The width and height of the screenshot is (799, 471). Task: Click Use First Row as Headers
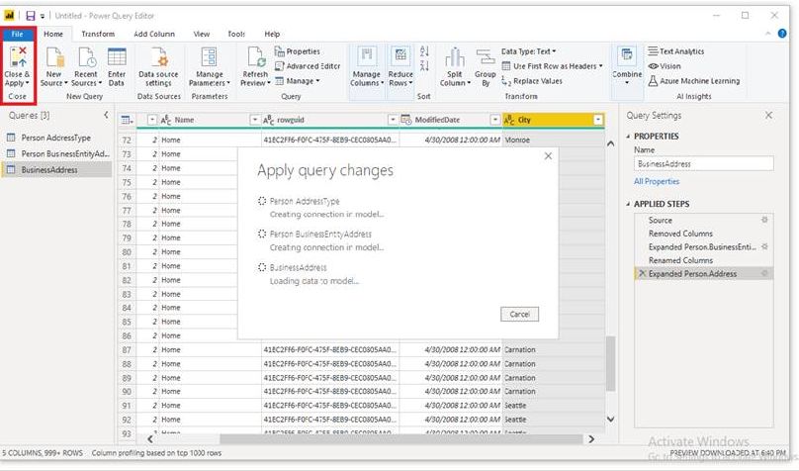pos(553,66)
